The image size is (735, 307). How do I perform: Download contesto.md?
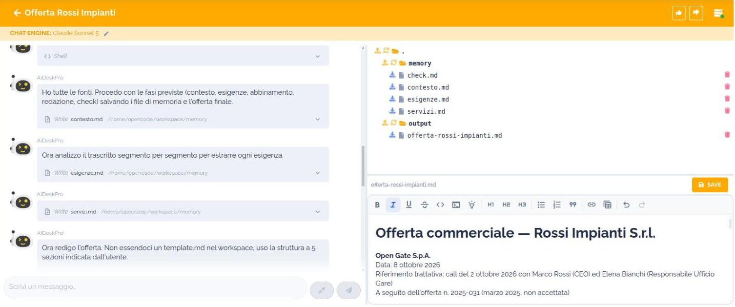392,87
